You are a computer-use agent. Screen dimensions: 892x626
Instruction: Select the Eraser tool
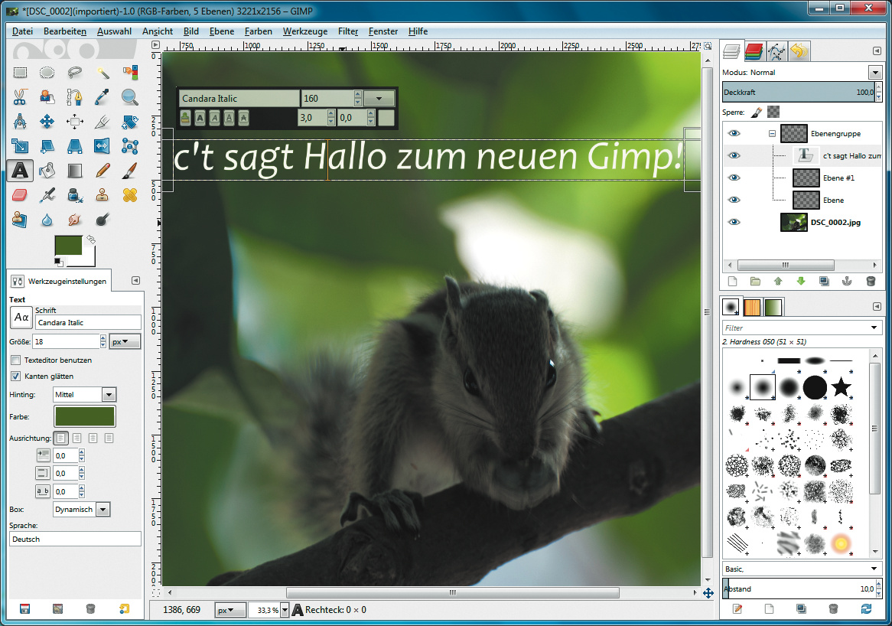pos(20,195)
